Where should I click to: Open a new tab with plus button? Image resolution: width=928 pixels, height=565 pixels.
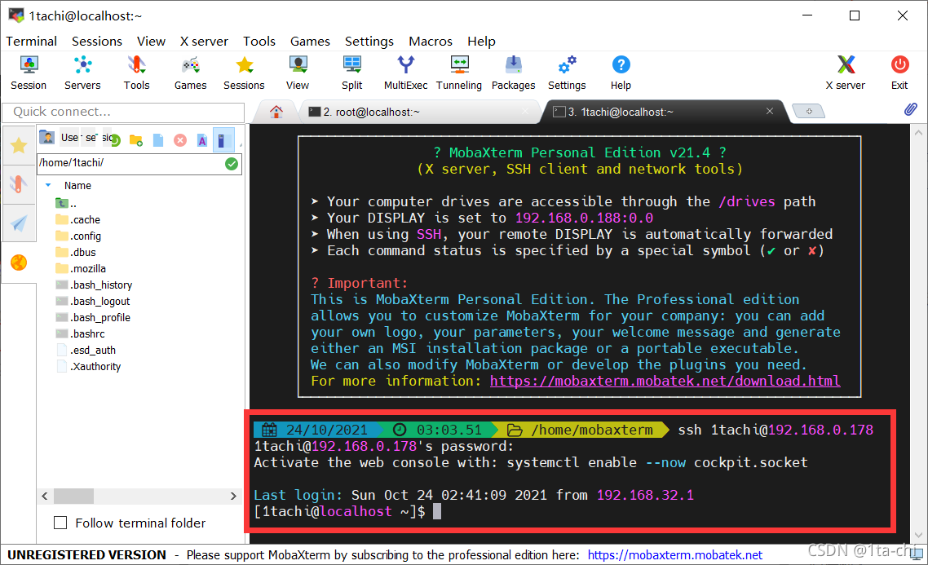(x=808, y=111)
